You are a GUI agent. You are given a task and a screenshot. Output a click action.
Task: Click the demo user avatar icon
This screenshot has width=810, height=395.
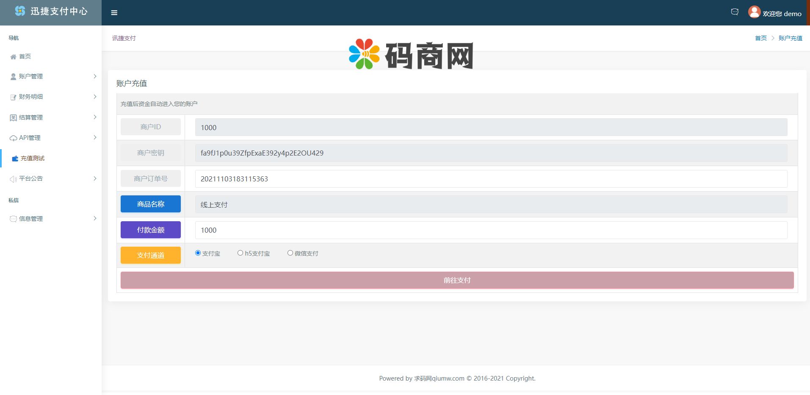tap(754, 12)
